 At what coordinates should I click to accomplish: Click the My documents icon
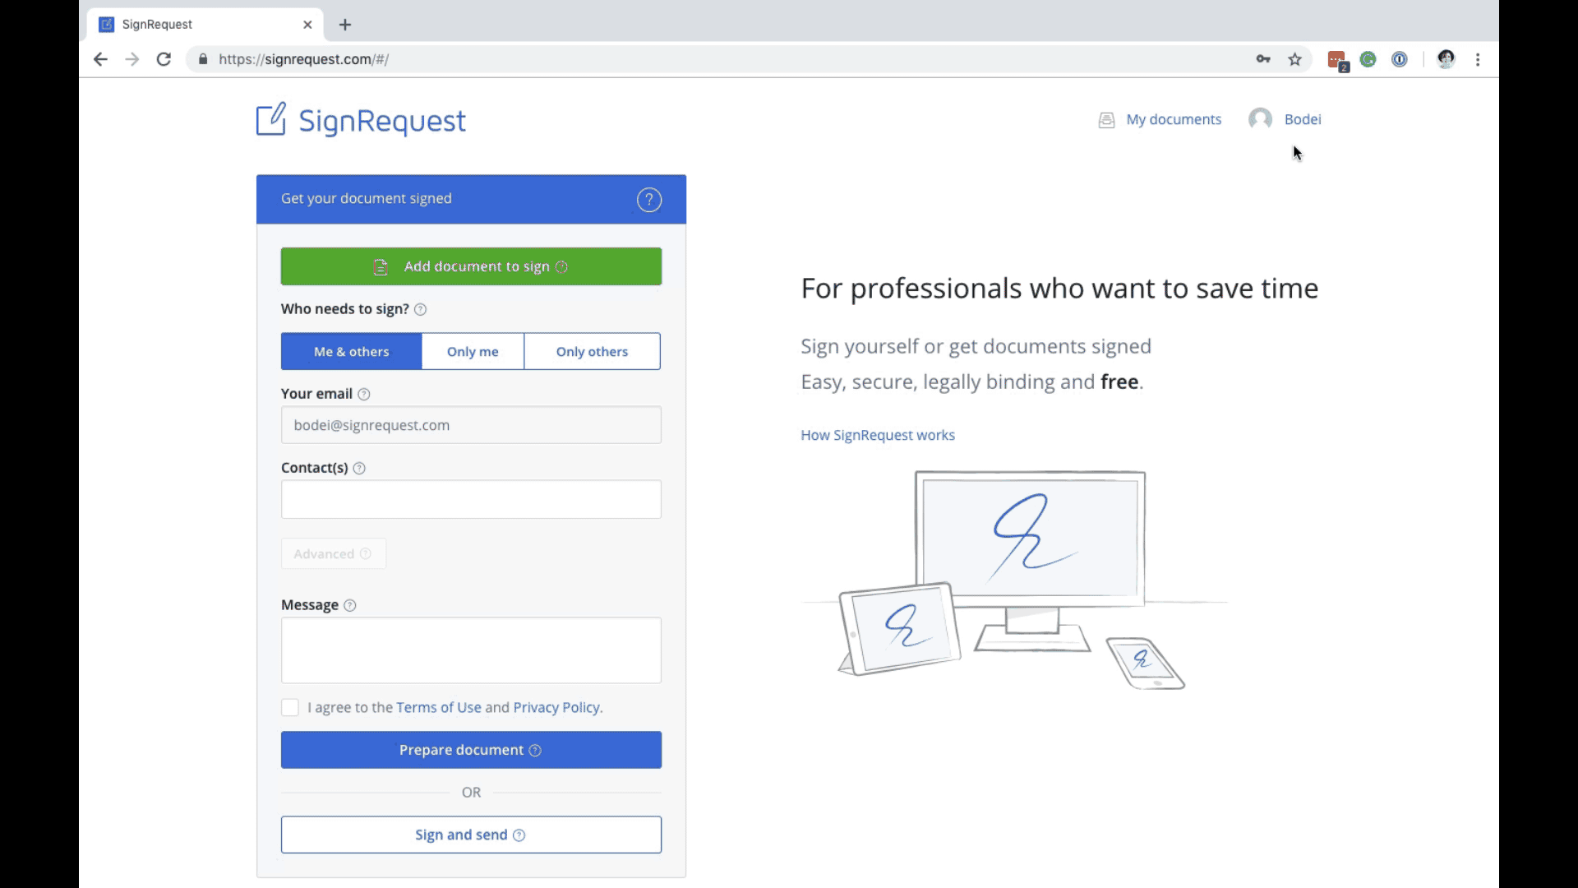click(x=1106, y=119)
